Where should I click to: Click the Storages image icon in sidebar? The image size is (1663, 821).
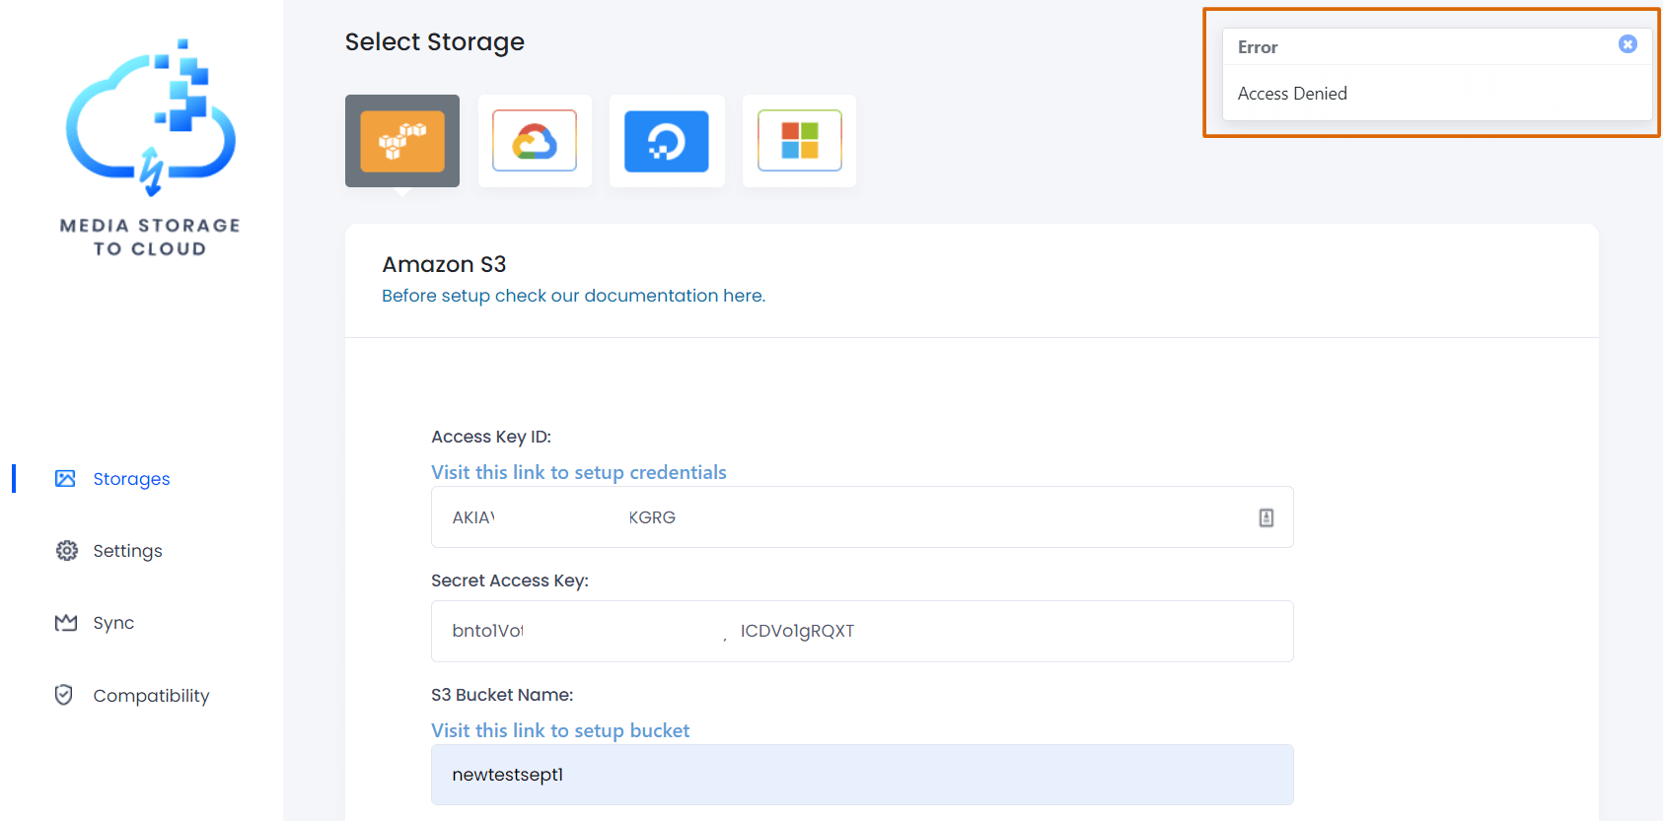(65, 479)
